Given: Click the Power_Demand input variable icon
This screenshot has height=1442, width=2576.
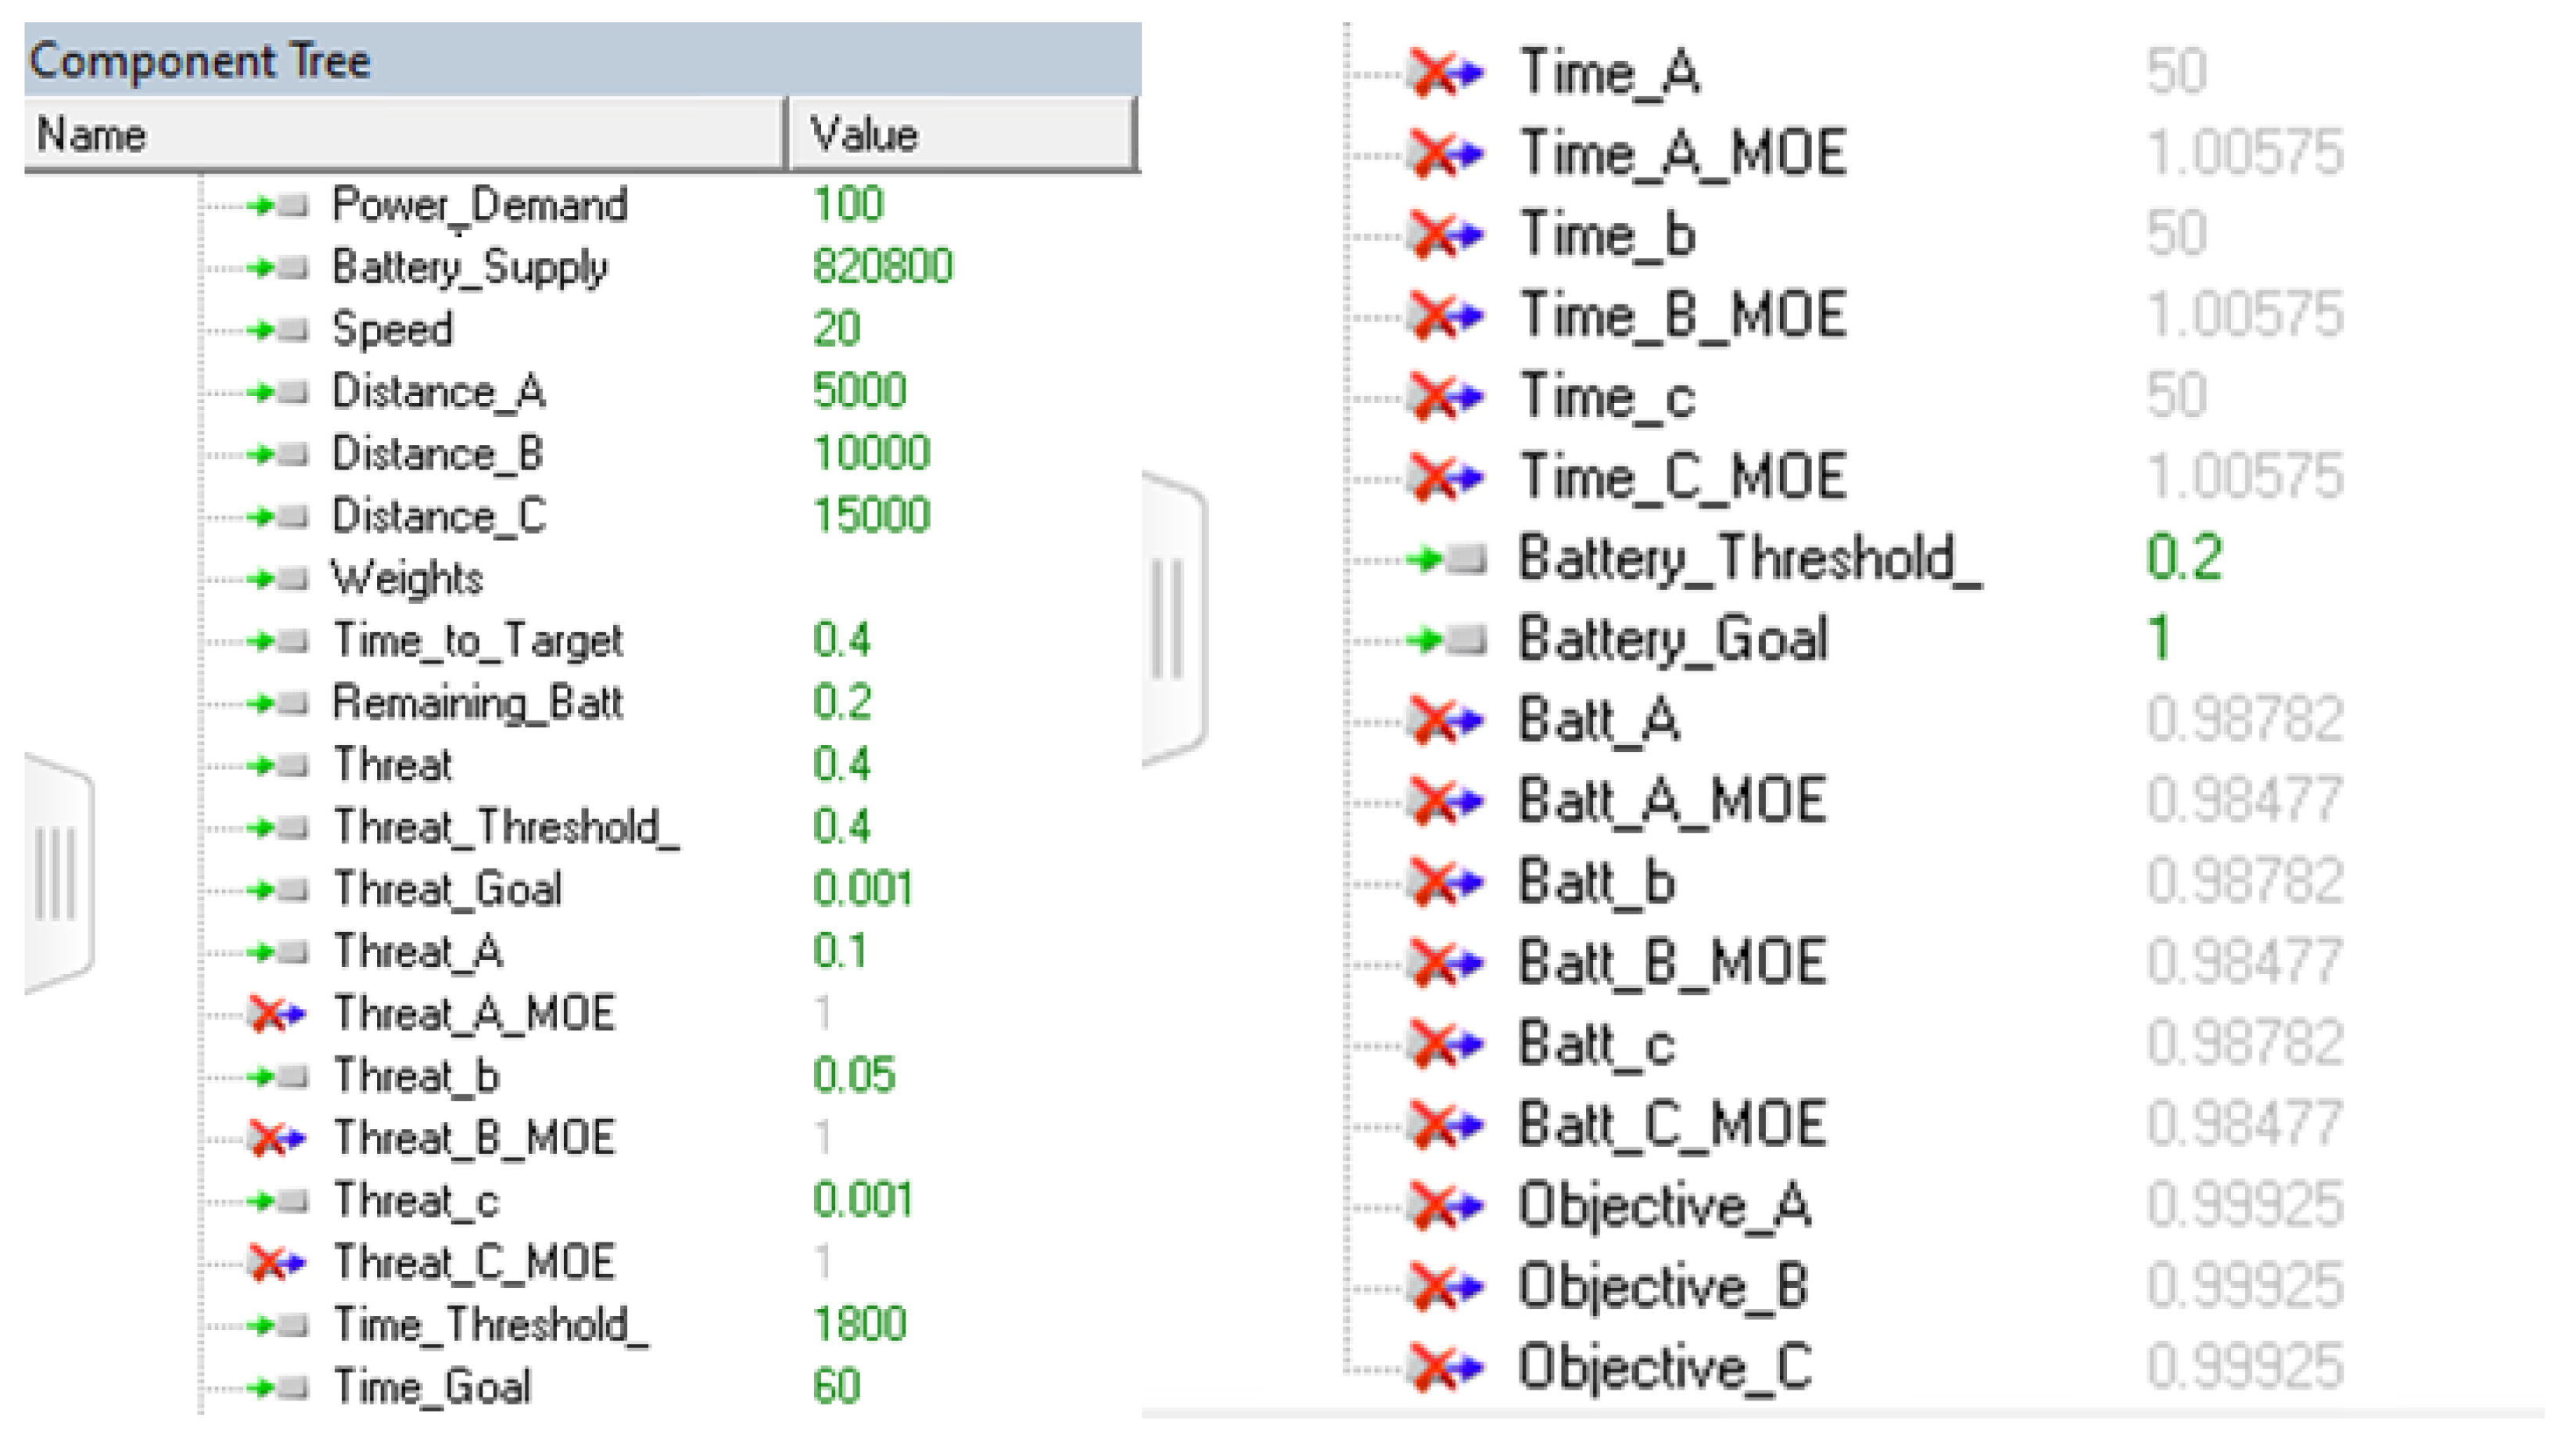Looking at the screenshot, I should point(278,206).
